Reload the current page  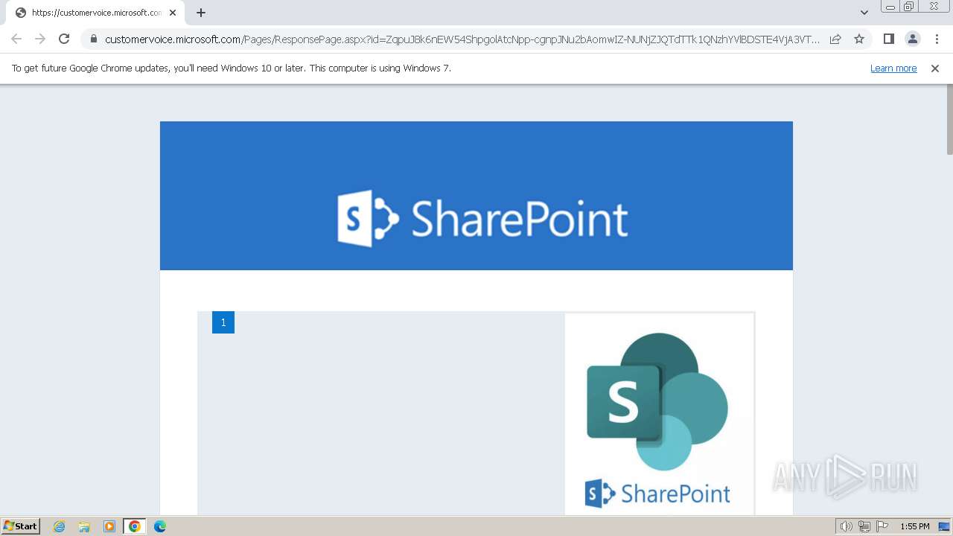point(64,39)
